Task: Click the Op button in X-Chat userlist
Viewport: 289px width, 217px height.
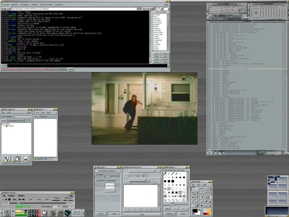Action: (156, 53)
